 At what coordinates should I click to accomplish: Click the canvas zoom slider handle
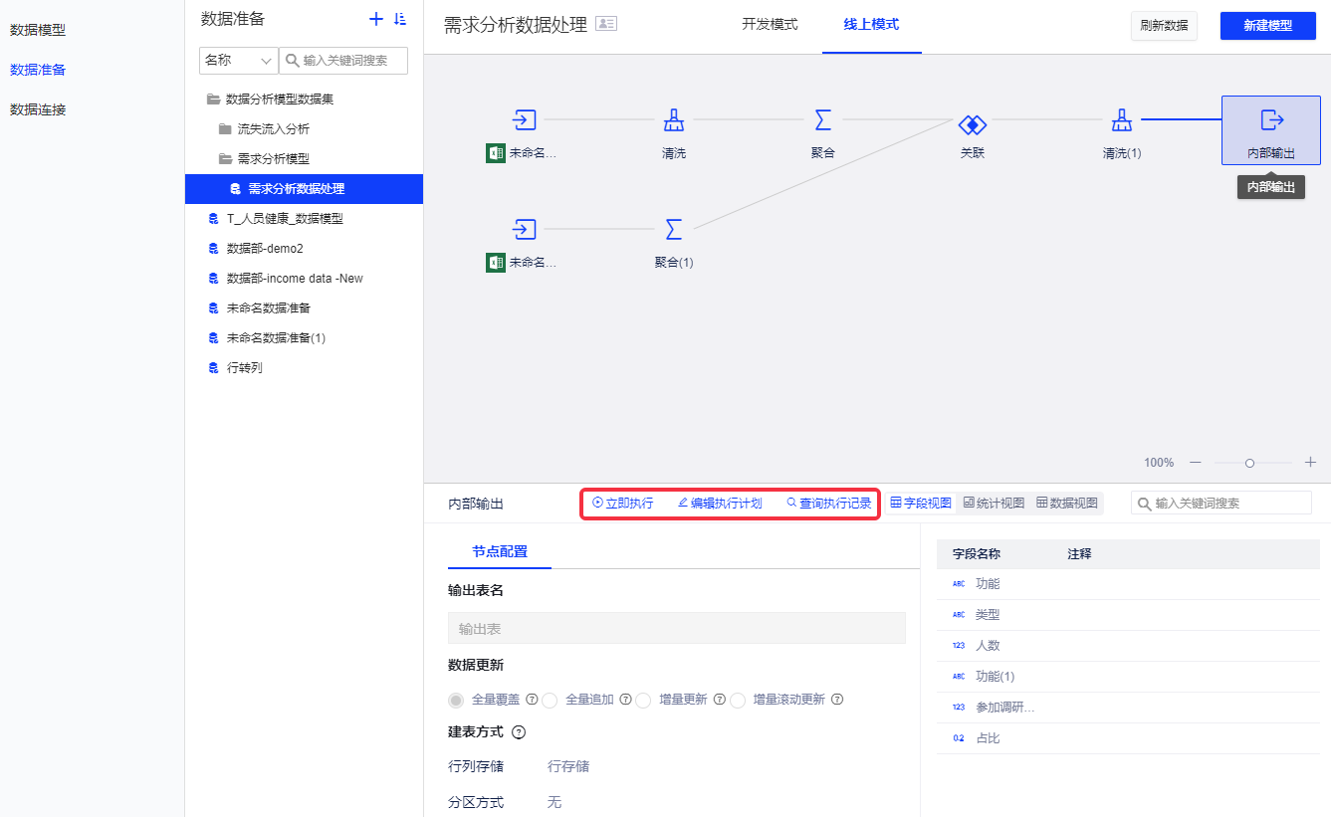(1249, 463)
